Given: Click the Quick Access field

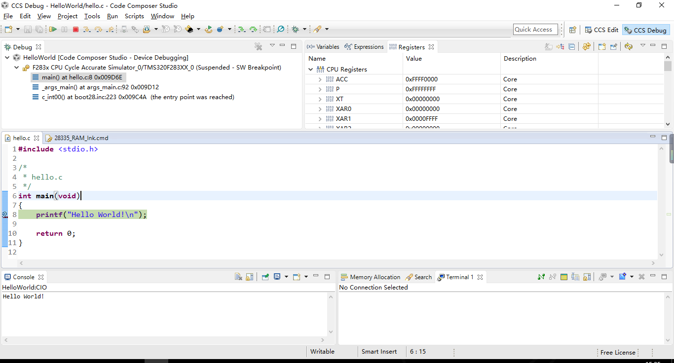Looking at the screenshot, I should coord(535,30).
